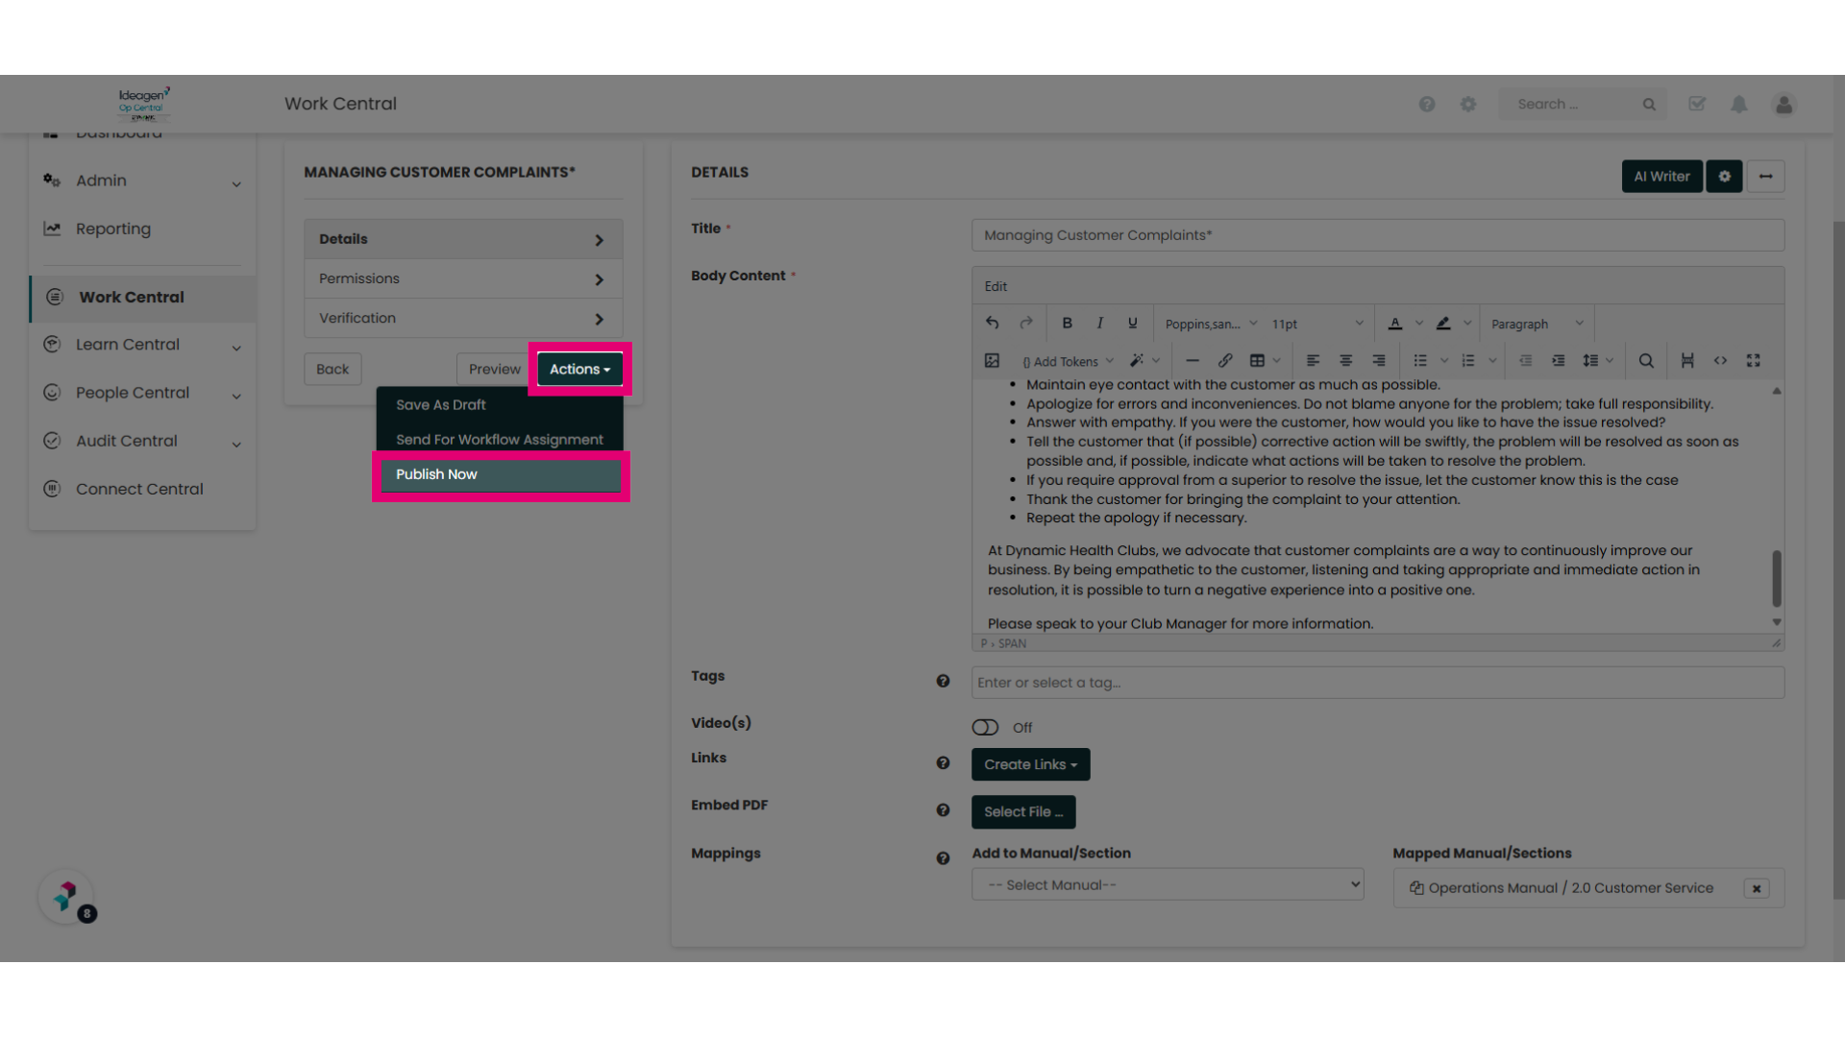1845x1037 pixels.
Task: Click the Preview button
Action: pos(495,369)
